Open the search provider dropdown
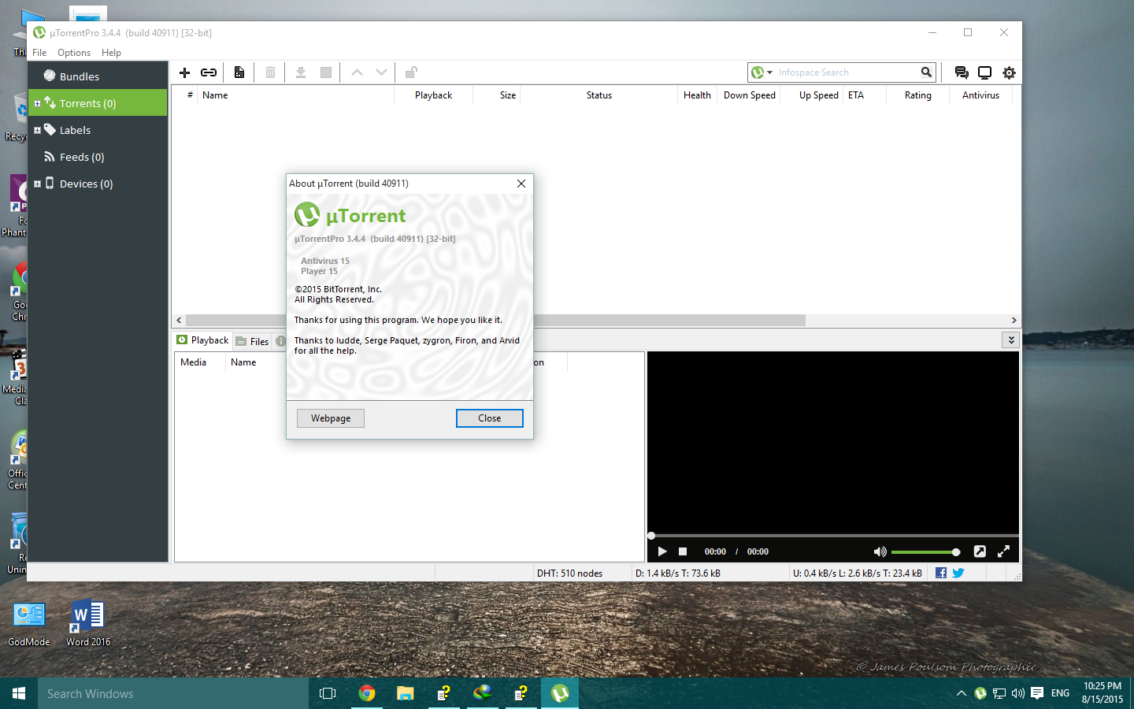Viewport: 1134px width, 709px height. click(x=762, y=72)
